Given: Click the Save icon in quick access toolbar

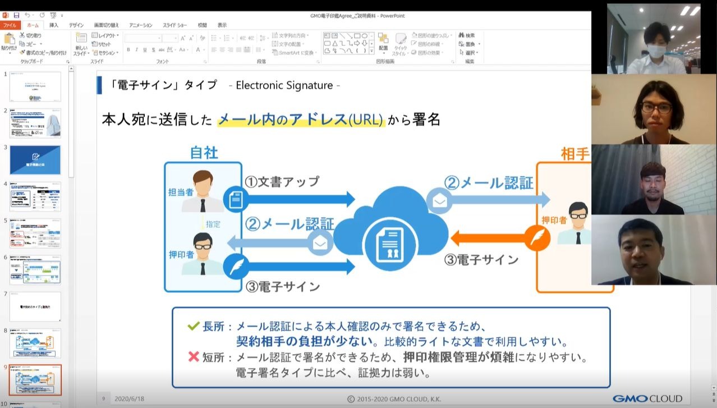Looking at the screenshot, I should pos(16,15).
